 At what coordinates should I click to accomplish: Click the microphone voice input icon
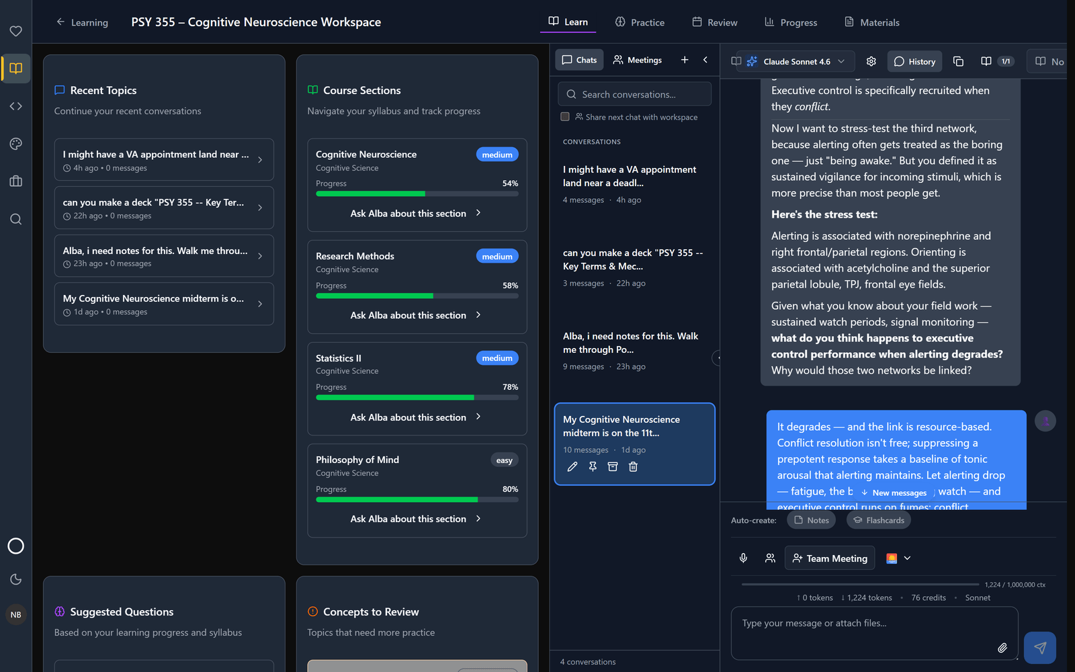pos(743,558)
